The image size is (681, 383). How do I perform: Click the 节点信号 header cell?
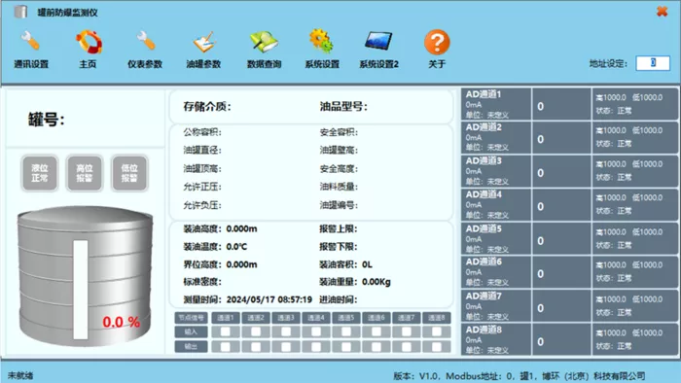coord(191,318)
